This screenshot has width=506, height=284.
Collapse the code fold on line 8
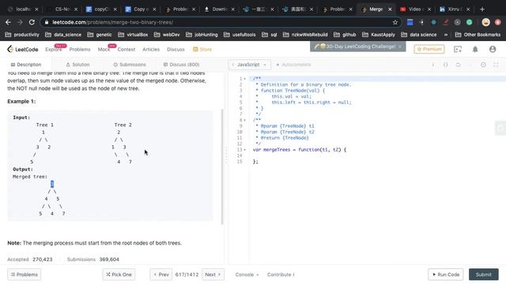pyautogui.click(x=244, y=121)
